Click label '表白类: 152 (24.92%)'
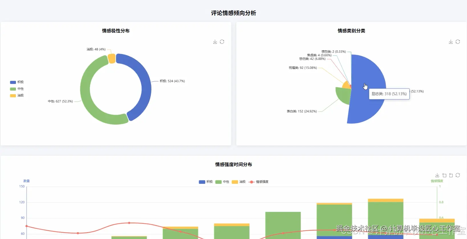Viewport: 467px width, 239px height. [302, 111]
